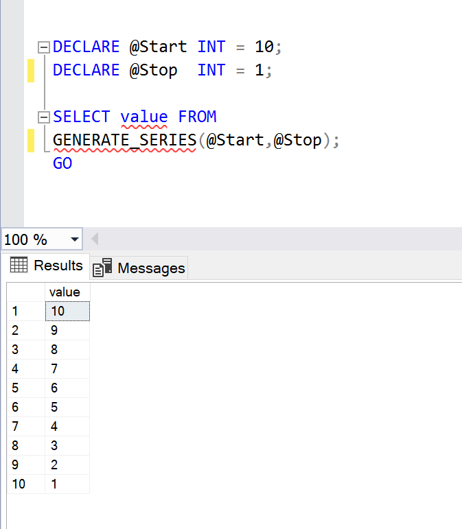Click the result cell containing 10
Image resolution: width=462 pixels, height=529 pixels.
(67, 311)
